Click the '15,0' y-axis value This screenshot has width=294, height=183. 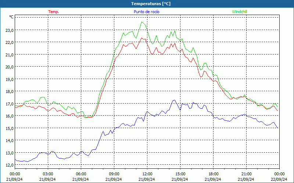[10, 128]
